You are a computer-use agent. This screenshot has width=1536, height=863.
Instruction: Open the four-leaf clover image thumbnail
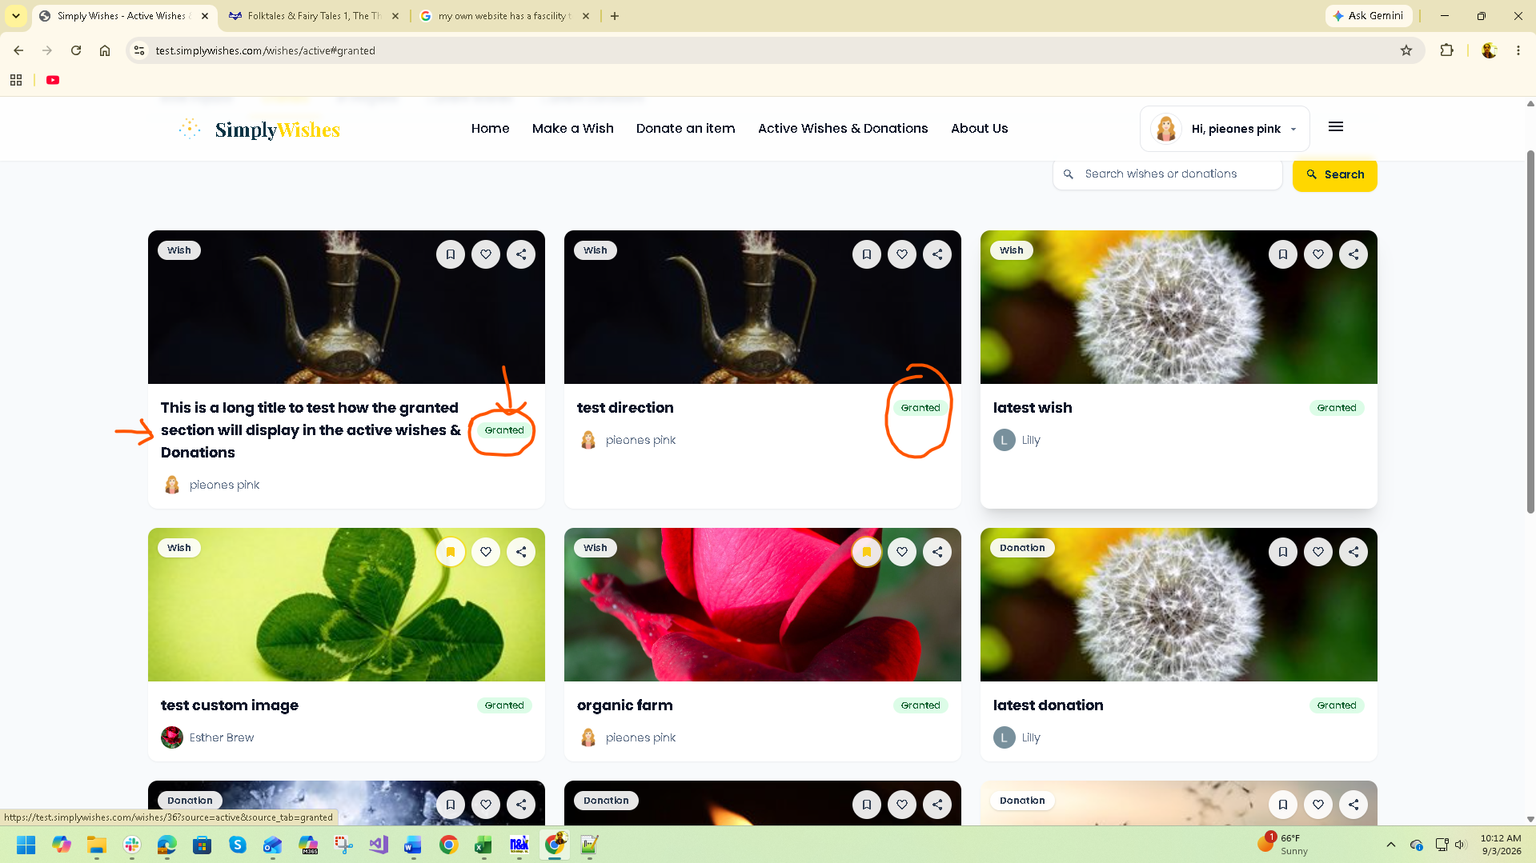coord(347,605)
